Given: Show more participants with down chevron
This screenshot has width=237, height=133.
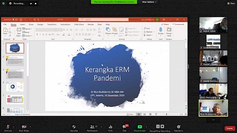Looking at the screenshot, I should pyautogui.click(x=213, y=120).
